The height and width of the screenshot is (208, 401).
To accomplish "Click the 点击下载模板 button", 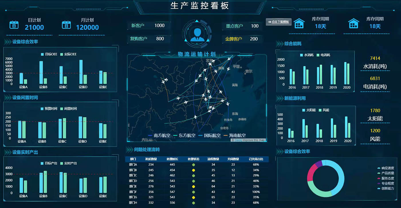I will [279, 22].
